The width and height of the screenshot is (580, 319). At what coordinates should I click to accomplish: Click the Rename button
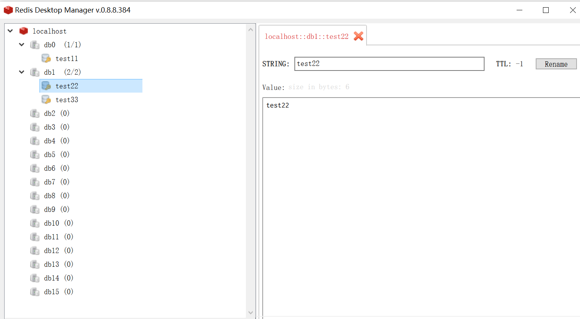[x=556, y=64]
